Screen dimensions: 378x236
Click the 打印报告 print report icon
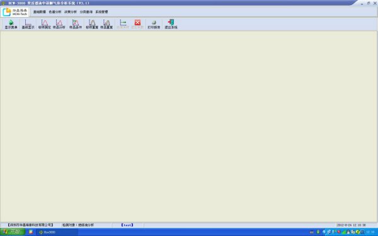[154, 25]
